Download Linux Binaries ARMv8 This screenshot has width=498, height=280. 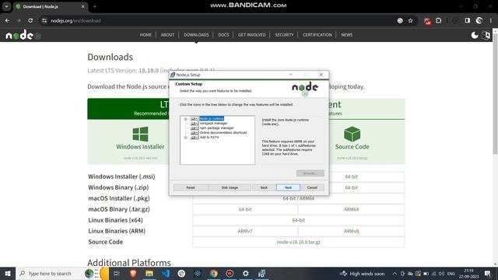pyautogui.click(x=351, y=231)
